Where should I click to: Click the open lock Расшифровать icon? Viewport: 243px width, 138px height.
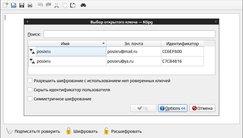pyautogui.click(x=106, y=131)
